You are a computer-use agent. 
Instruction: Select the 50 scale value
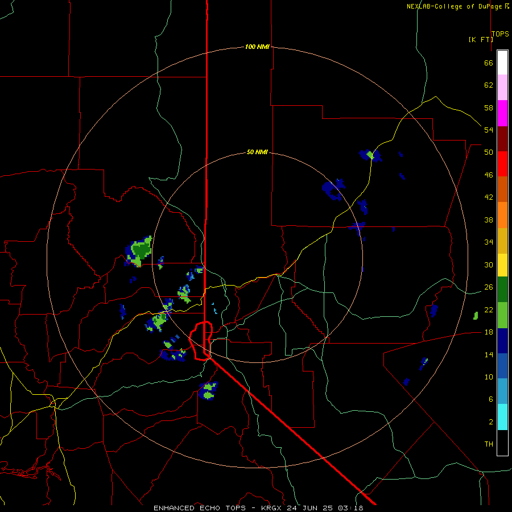pos(489,152)
